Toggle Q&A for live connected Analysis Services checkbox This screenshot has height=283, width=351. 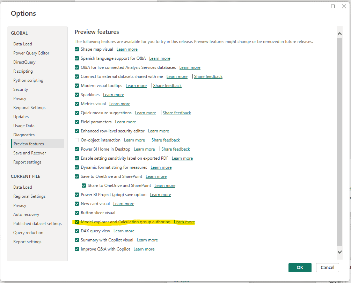(77, 67)
